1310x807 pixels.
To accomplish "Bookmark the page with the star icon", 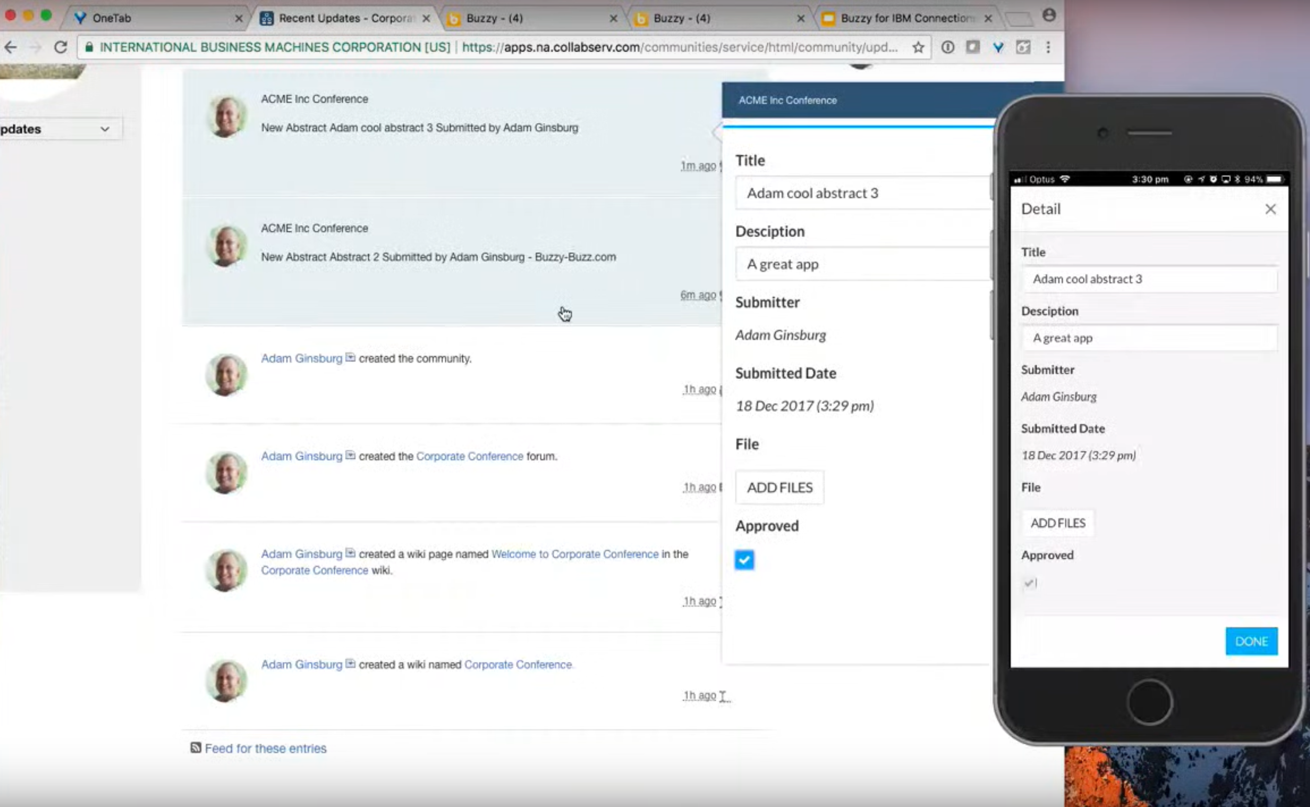I will point(918,48).
